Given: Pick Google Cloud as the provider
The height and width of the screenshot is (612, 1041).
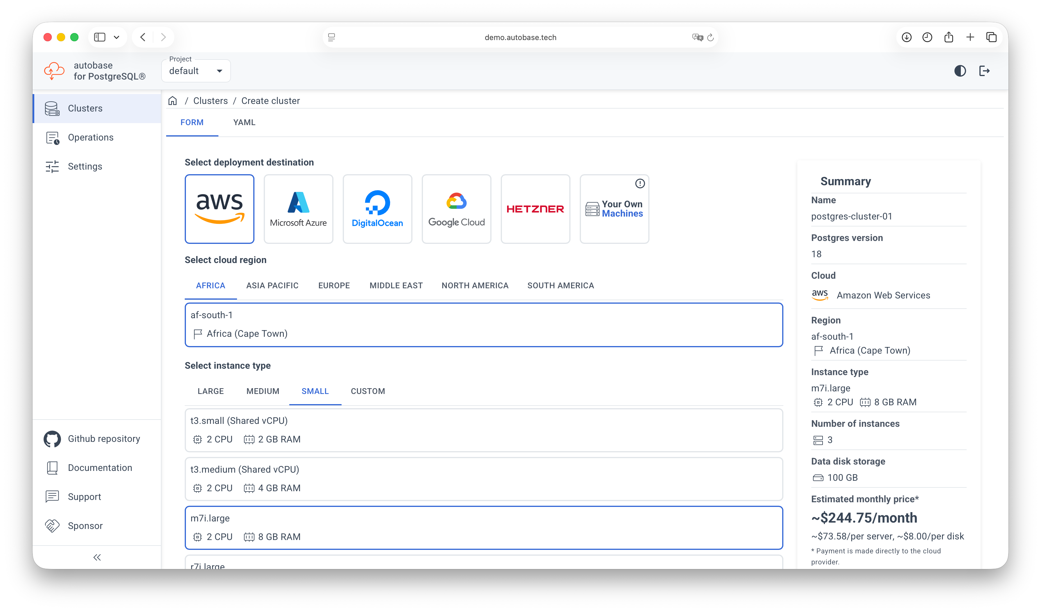Looking at the screenshot, I should pyautogui.click(x=456, y=208).
